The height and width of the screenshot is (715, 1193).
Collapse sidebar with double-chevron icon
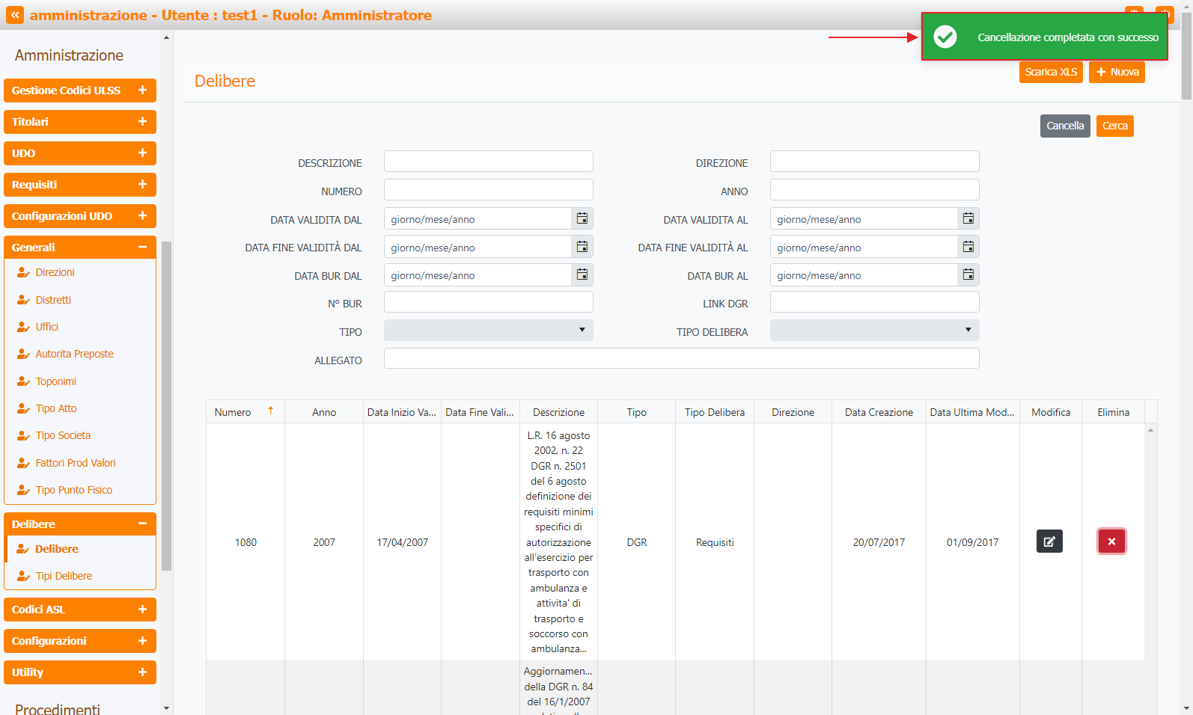click(15, 15)
